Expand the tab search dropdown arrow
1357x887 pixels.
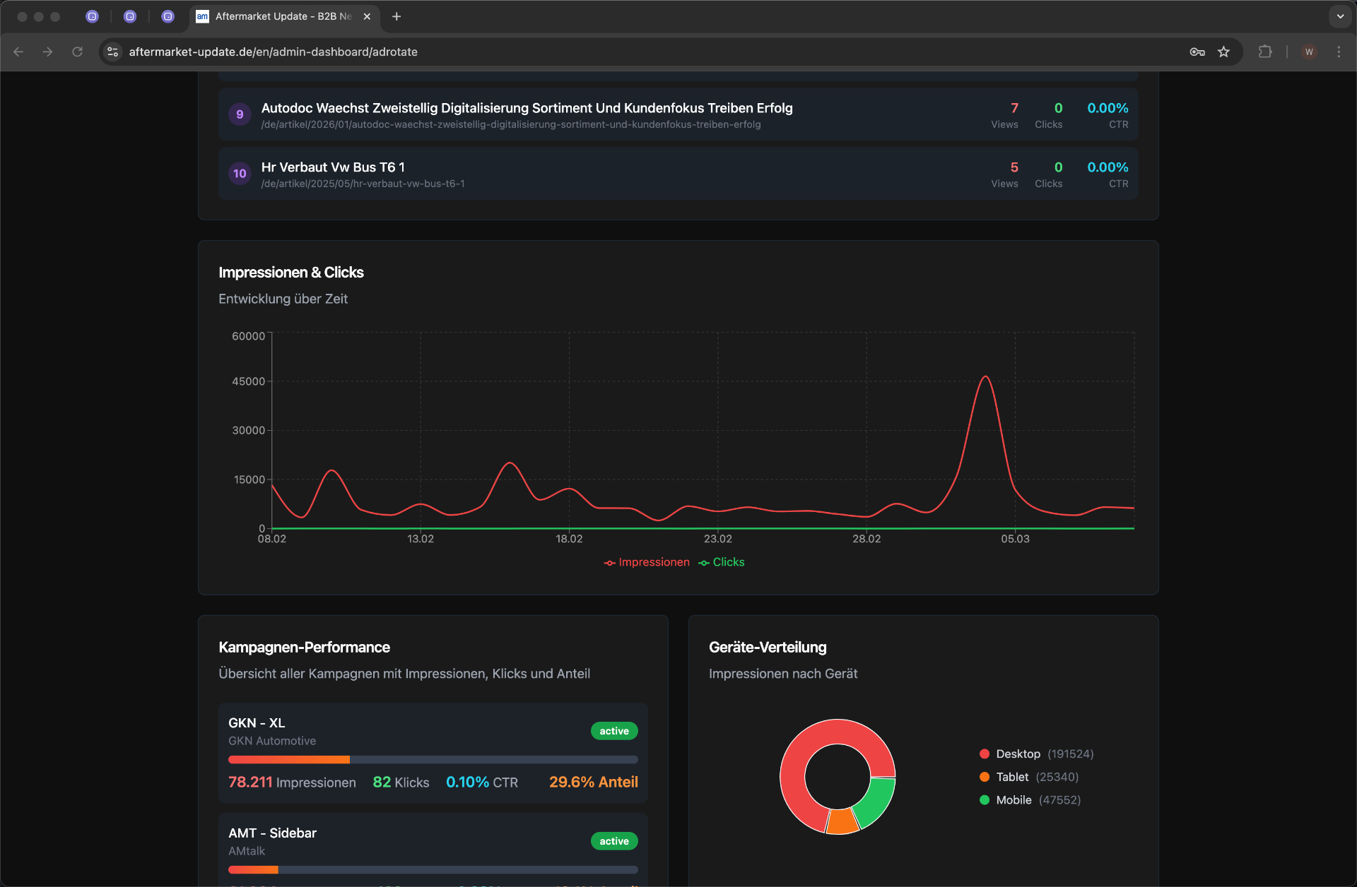tap(1340, 16)
